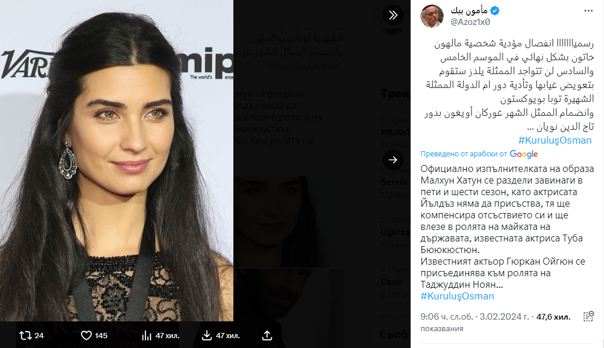This screenshot has height=348, width=604.
Task: Open the blue verified badge details
Action: pos(495,11)
